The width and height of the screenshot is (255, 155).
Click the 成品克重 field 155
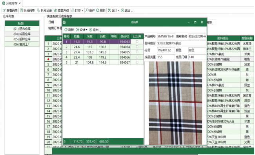coord(166,57)
